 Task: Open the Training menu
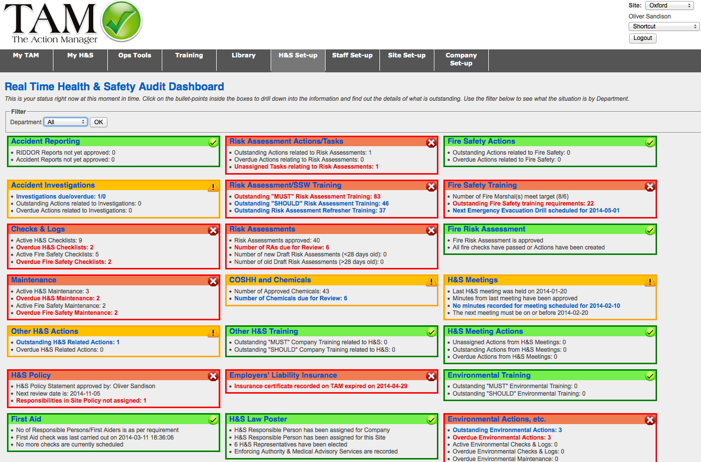pos(189,60)
